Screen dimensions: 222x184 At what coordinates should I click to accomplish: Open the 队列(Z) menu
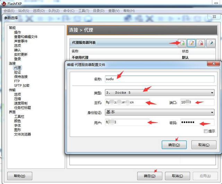54,11
